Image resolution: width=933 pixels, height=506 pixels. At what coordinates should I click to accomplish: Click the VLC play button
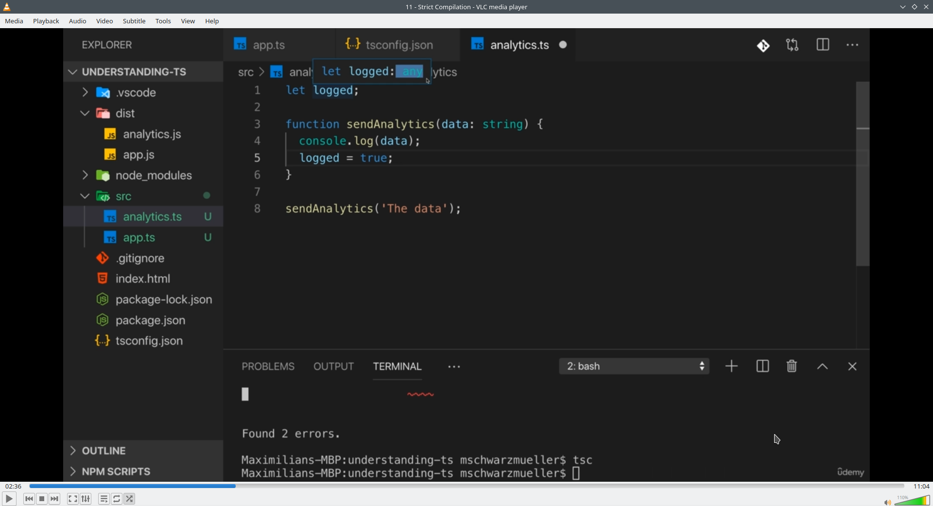click(9, 499)
